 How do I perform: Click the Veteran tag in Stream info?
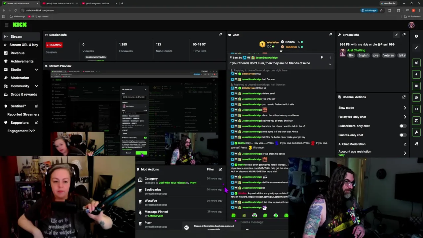coord(388,56)
